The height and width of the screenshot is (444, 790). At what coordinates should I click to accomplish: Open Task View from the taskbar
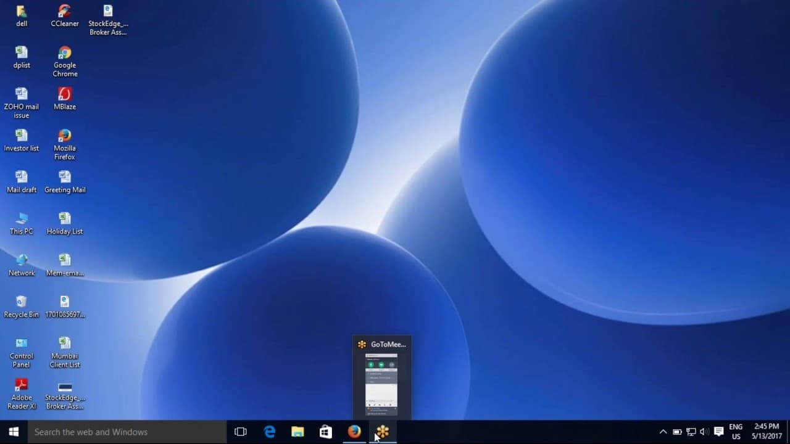(x=241, y=432)
